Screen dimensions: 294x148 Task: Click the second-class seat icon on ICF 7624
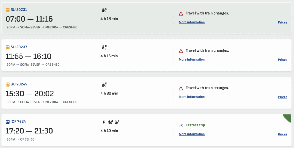110,122
